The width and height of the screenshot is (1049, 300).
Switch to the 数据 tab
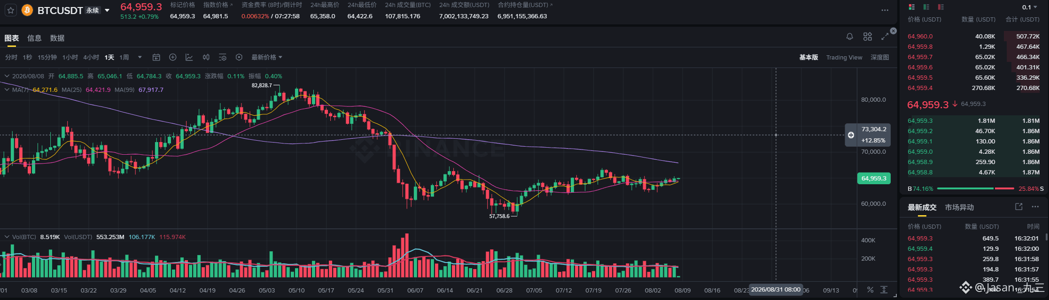pyautogui.click(x=57, y=38)
